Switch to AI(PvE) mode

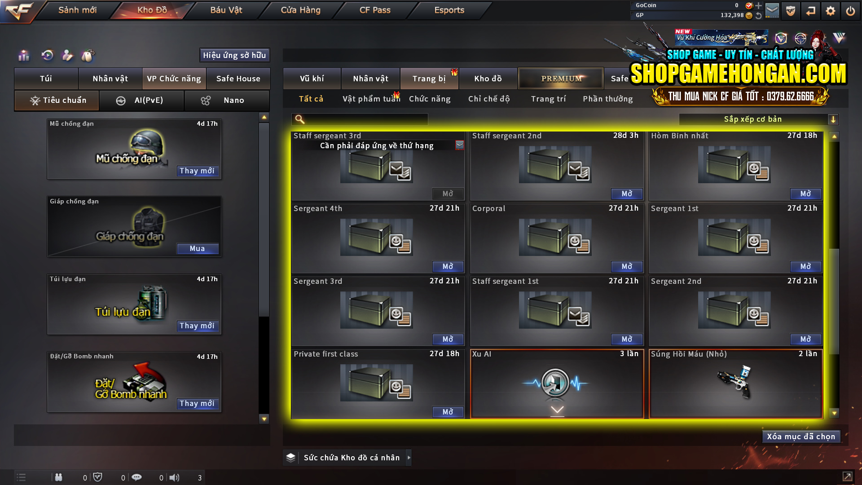[x=141, y=100]
